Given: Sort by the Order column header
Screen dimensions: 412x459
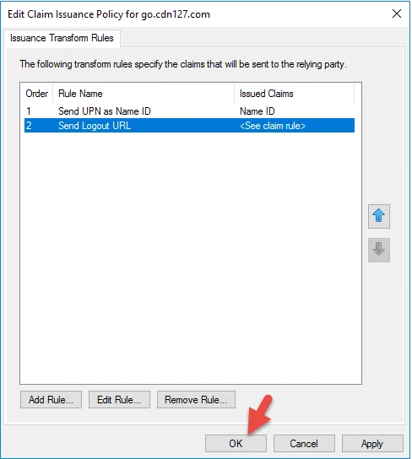Looking at the screenshot, I should [37, 94].
